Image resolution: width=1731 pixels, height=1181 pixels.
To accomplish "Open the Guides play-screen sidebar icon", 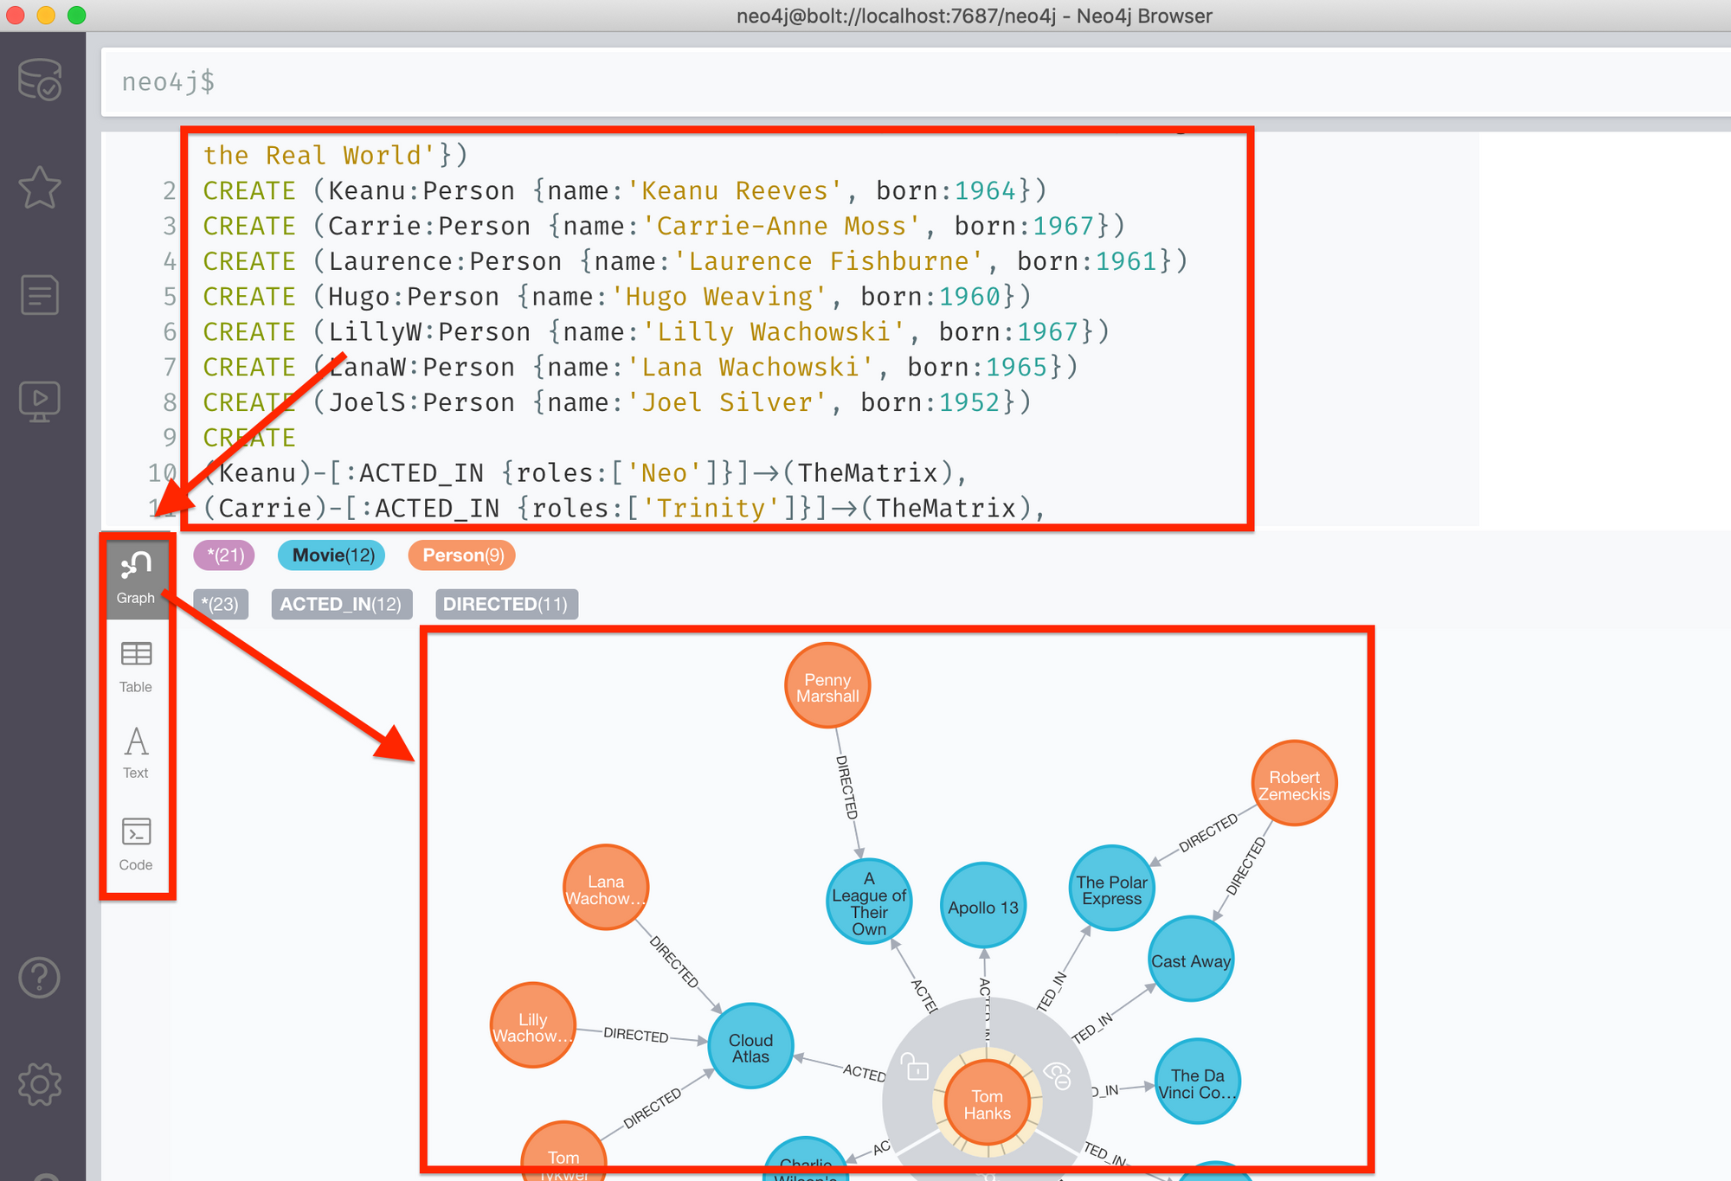I will click(40, 401).
